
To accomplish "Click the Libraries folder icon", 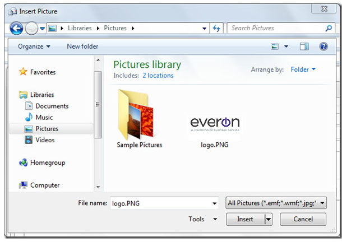I will tap(23, 95).
